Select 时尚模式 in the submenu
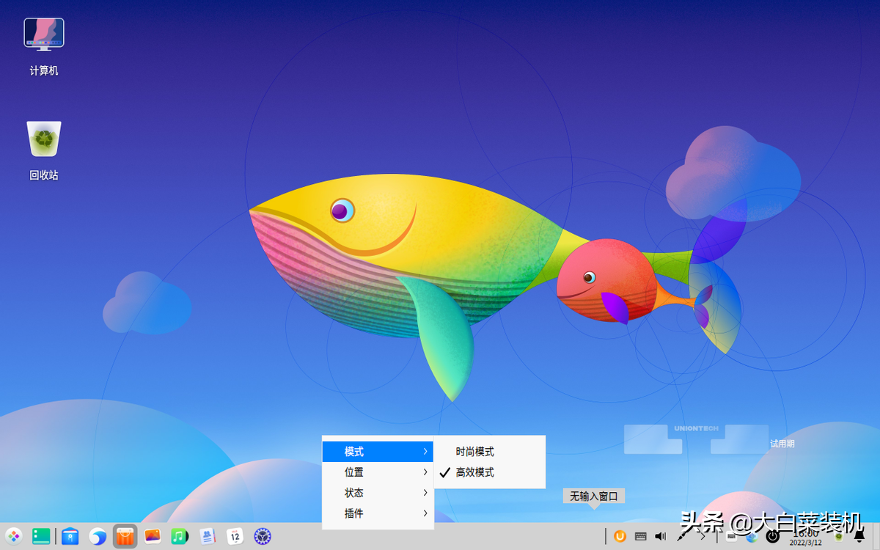The image size is (880, 550). click(x=490, y=452)
